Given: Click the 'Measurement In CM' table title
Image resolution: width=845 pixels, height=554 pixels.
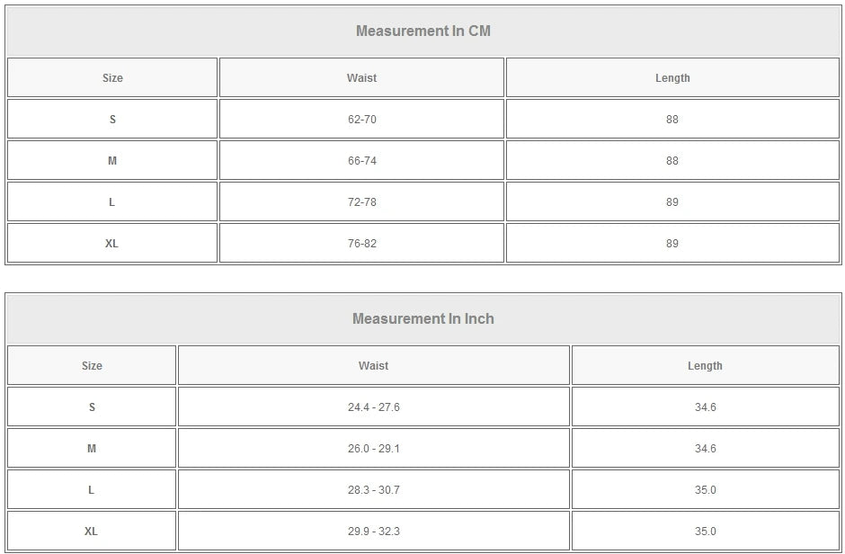Looking at the screenshot, I should (423, 31).
